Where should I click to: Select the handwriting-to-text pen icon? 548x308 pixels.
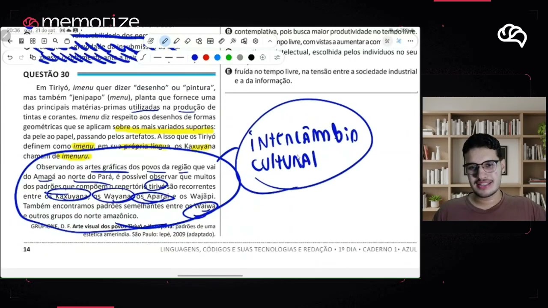151,41
